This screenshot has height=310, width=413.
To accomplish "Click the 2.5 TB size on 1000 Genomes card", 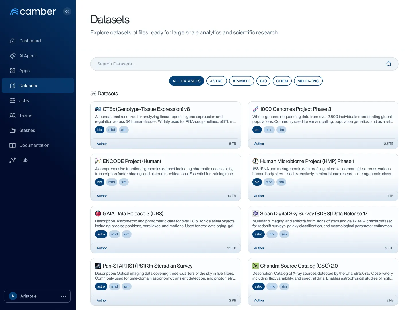I will pyautogui.click(x=389, y=144).
